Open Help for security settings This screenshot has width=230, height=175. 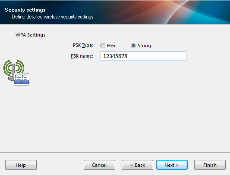coord(21,165)
